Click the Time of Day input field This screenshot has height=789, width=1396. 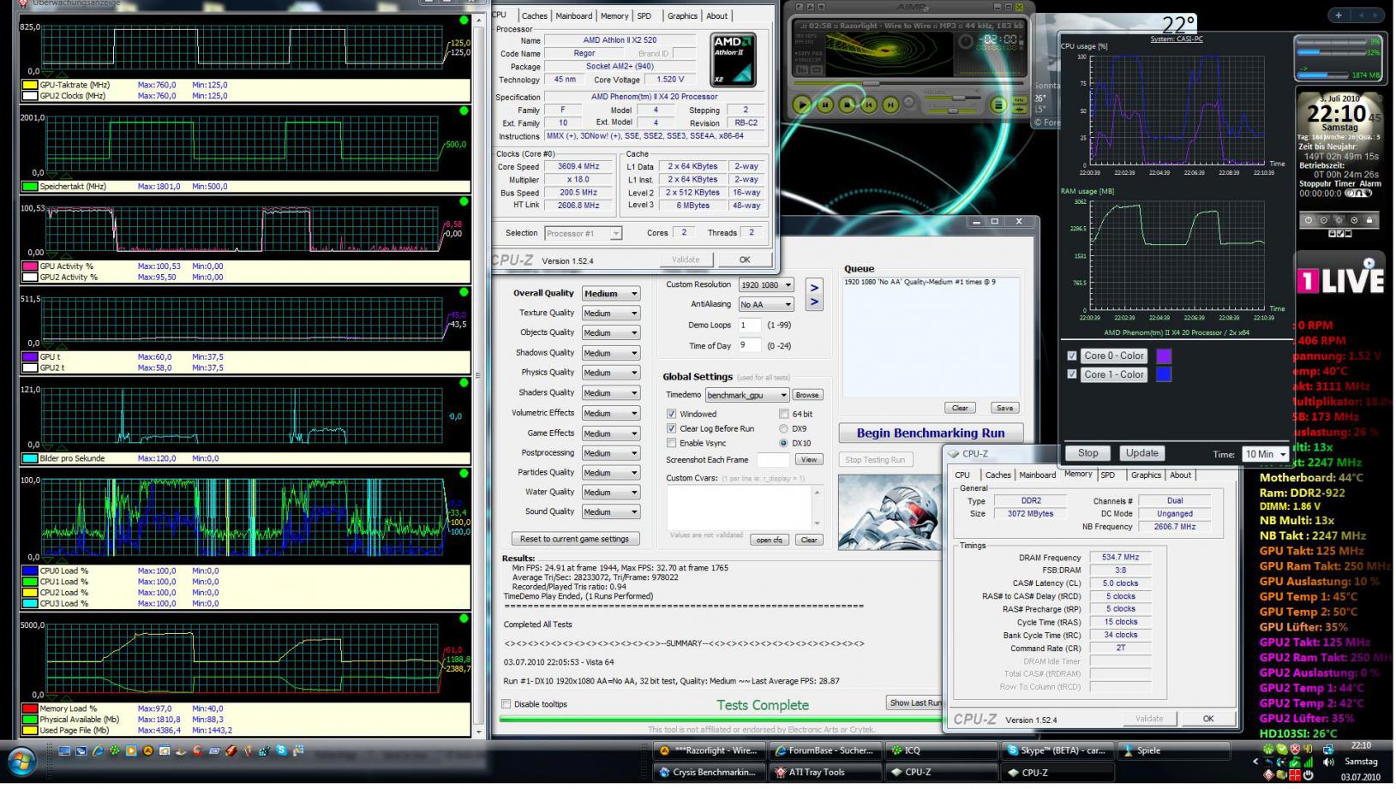coord(749,345)
